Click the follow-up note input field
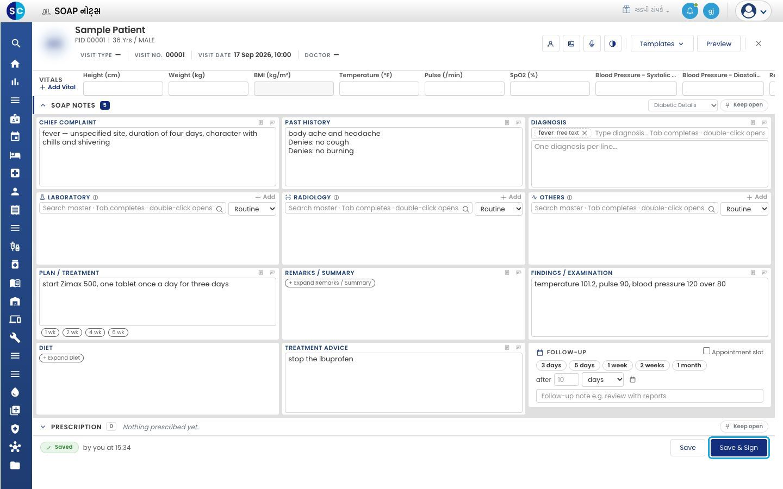 649,396
